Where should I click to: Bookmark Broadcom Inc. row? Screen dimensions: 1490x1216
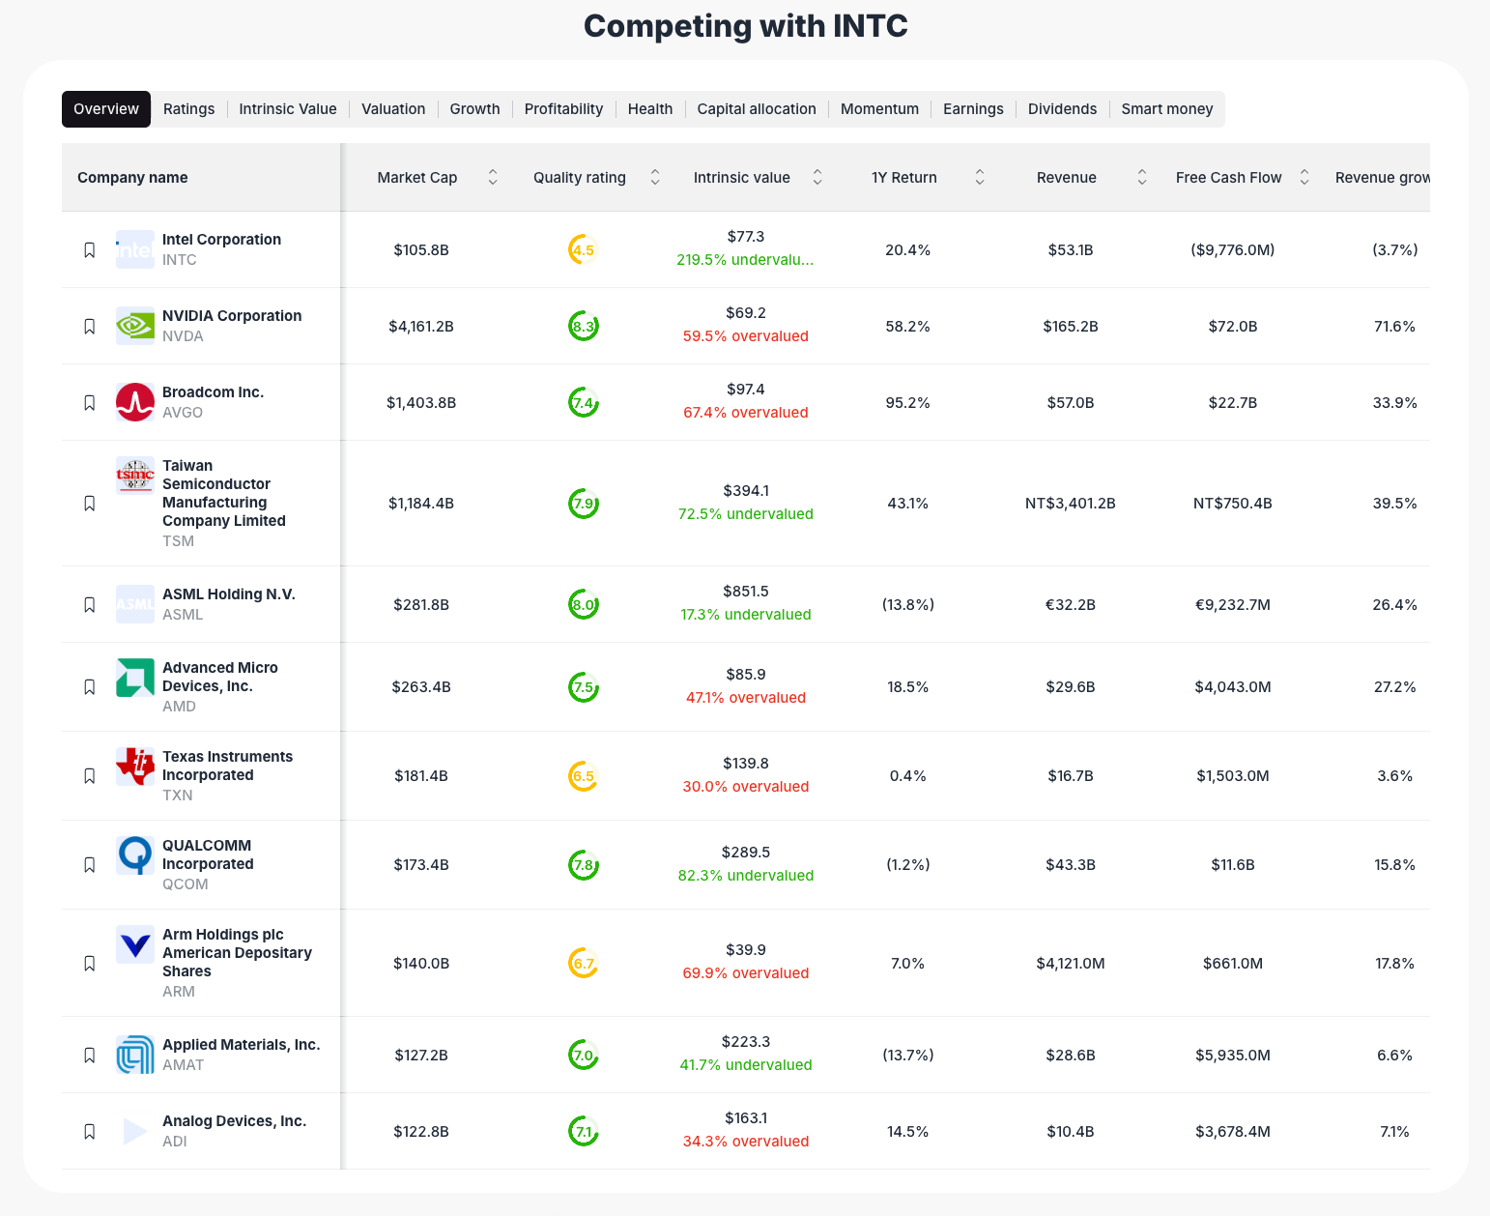pos(90,402)
